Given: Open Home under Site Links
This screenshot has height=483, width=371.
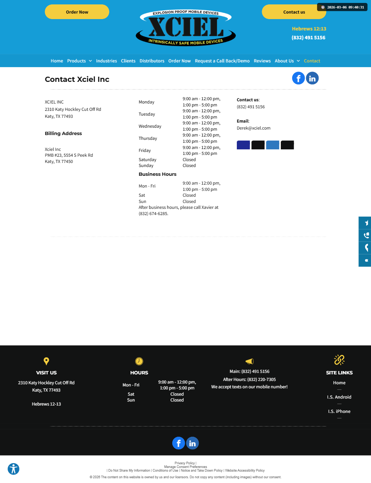Looking at the screenshot, I should pyautogui.click(x=339, y=383).
